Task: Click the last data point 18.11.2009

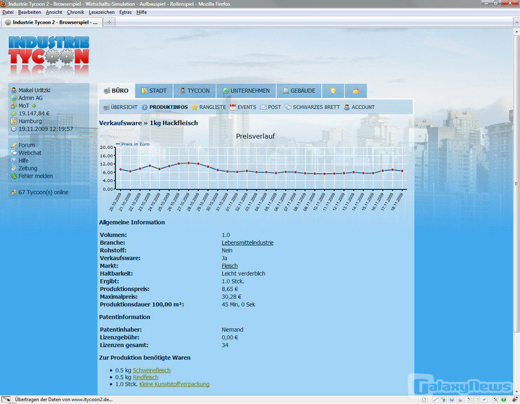Action: coord(402,171)
